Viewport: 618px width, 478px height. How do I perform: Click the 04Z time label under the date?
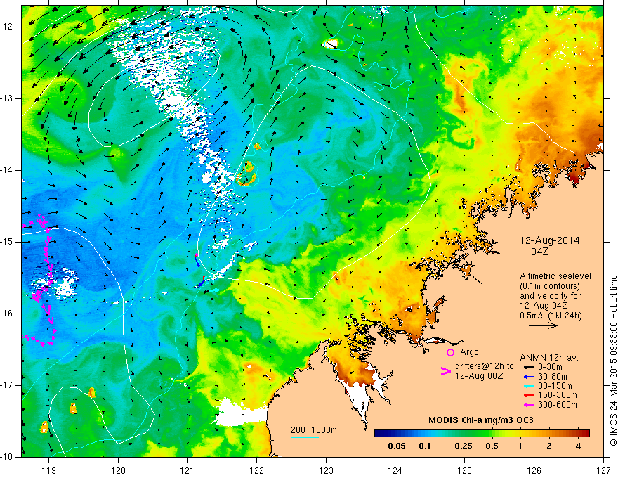coord(539,252)
